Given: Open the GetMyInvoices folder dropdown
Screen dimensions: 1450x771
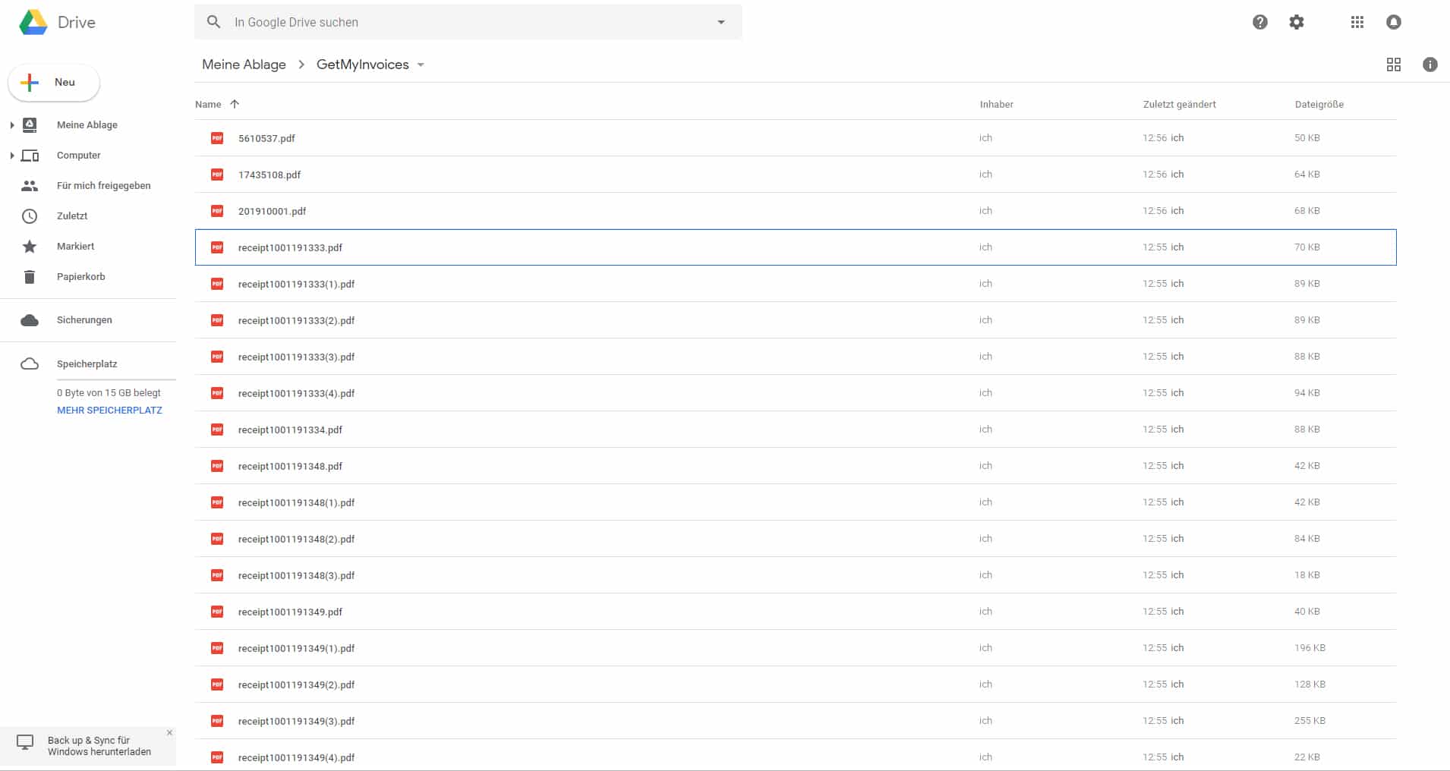Looking at the screenshot, I should pyautogui.click(x=421, y=65).
